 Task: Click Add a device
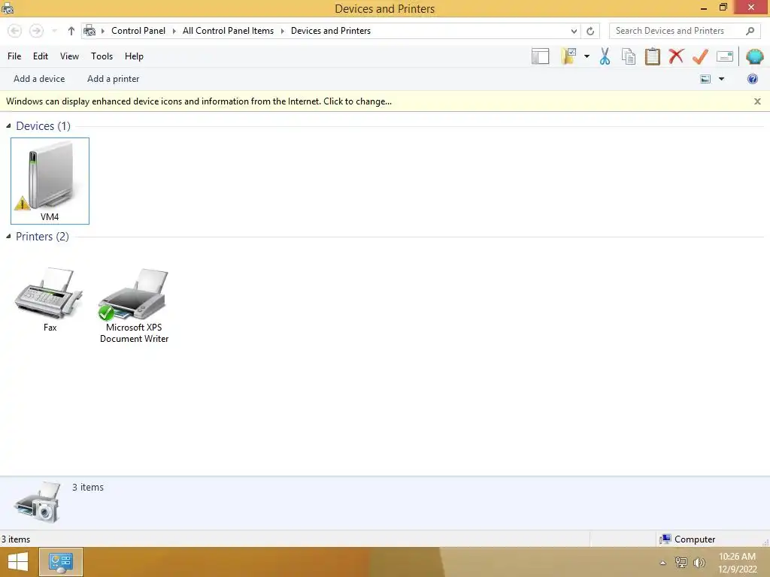tap(39, 79)
